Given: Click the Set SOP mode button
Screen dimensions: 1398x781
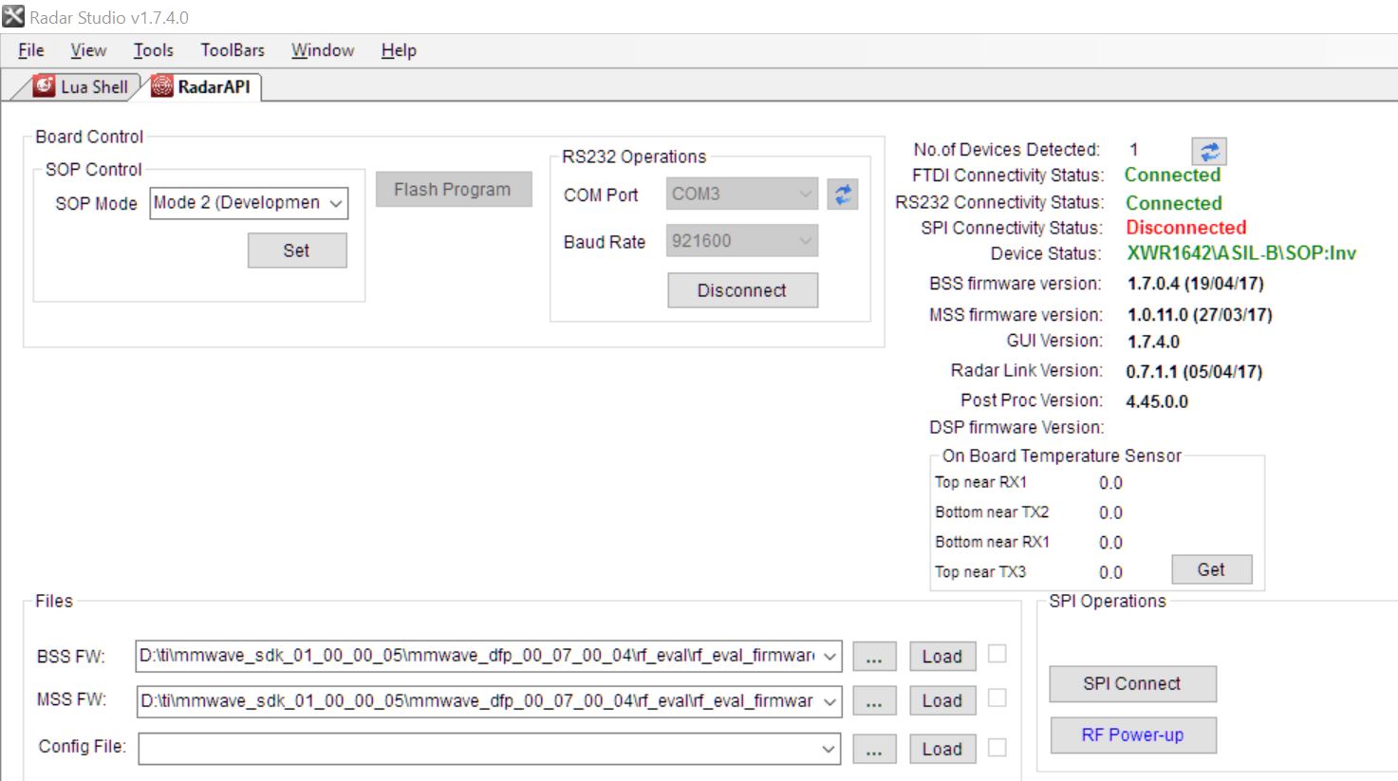Looking at the screenshot, I should pos(297,251).
